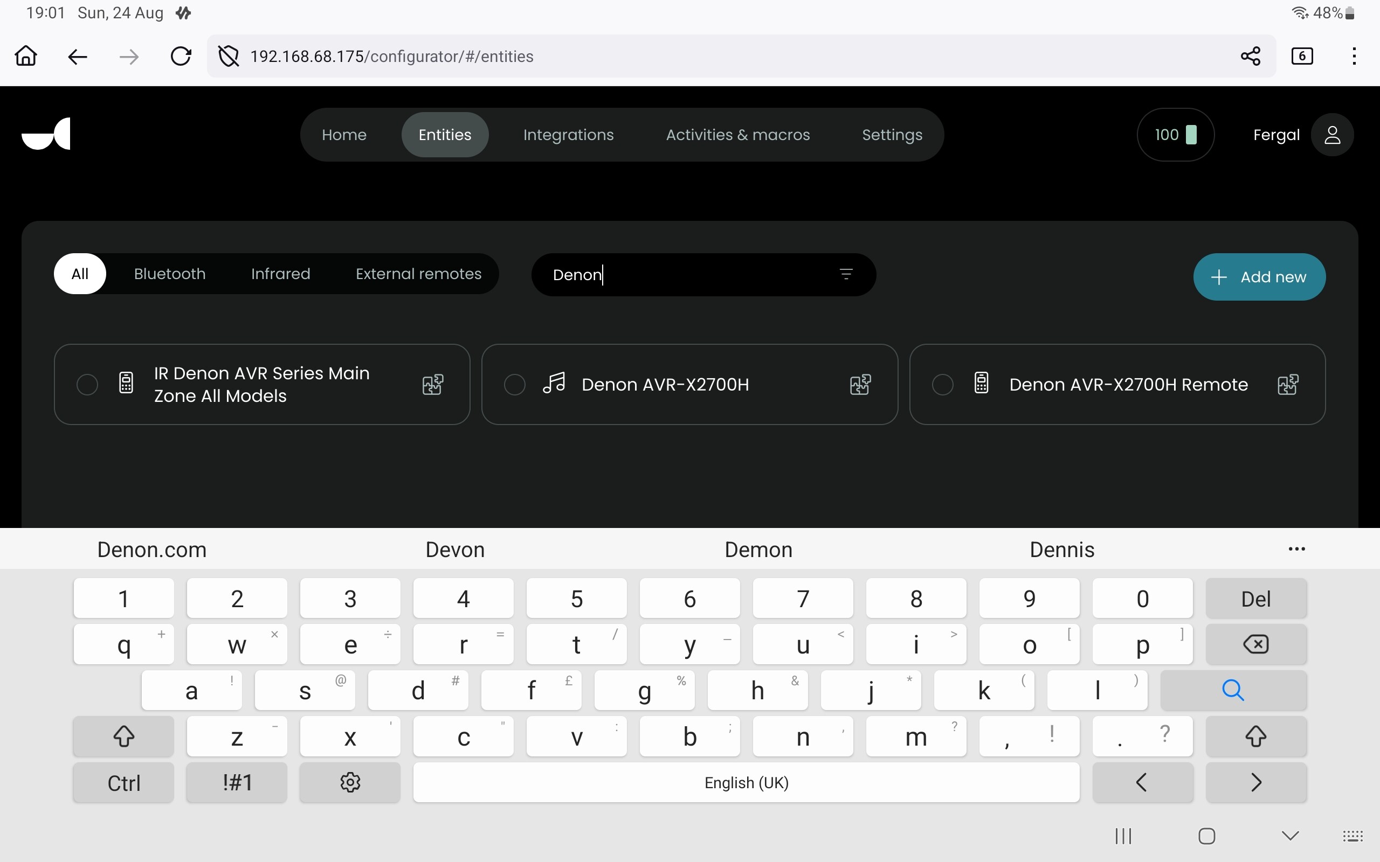Open the browser share icon
This screenshot has height=862, width=1380.
point(1250,56)
